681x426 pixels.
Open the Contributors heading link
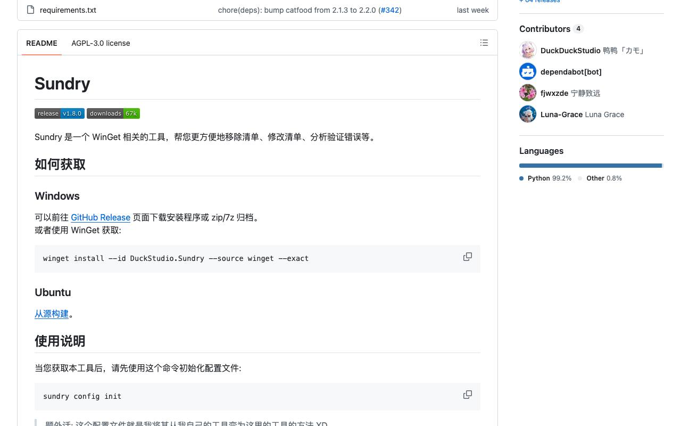pos(551,29)
